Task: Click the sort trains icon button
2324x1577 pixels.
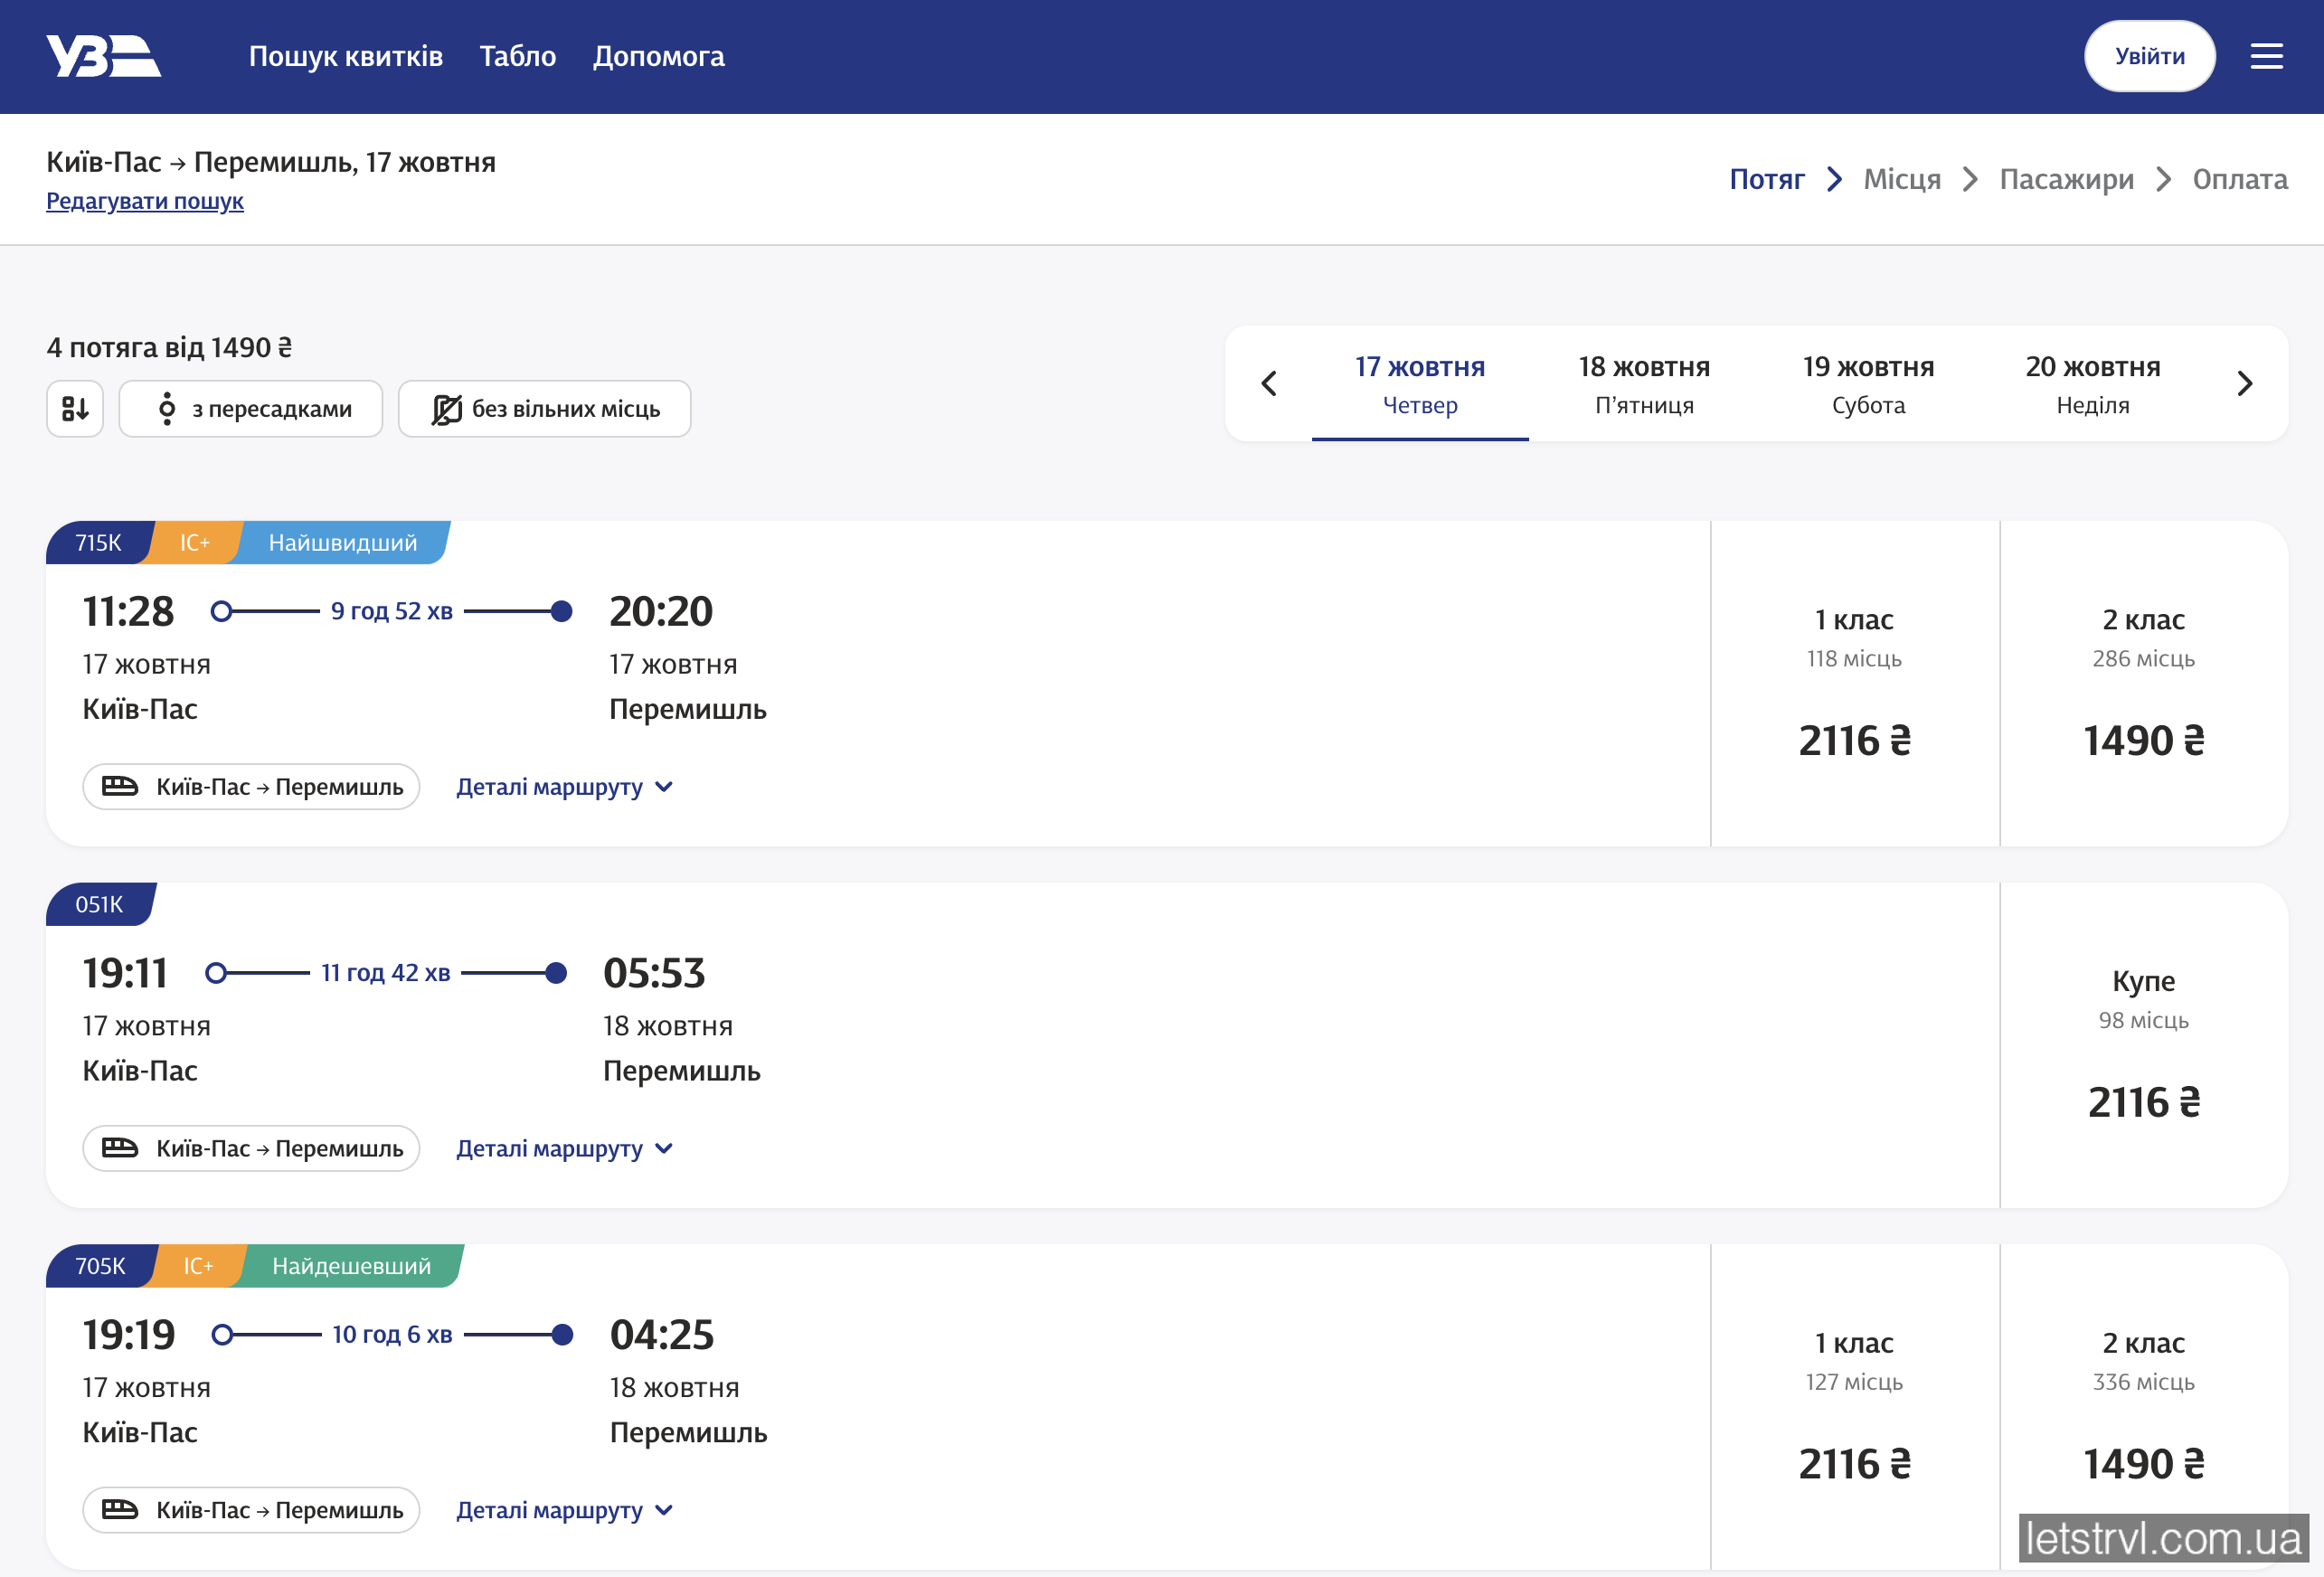Action: pos(75,408)
